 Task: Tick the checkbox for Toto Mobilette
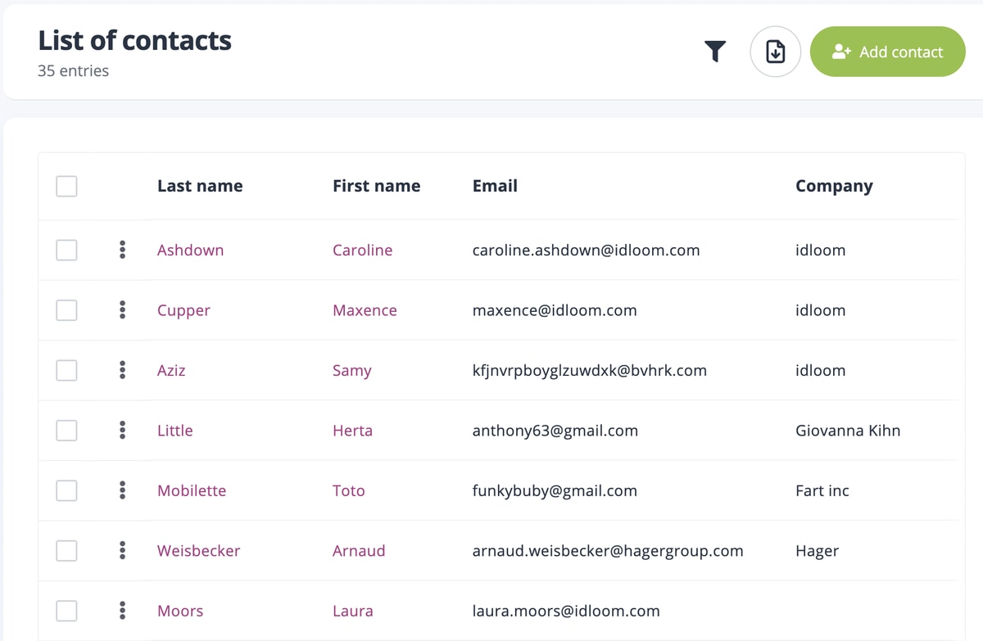66,490
